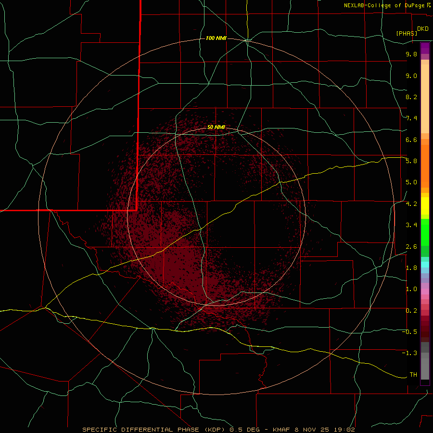Image resolution: width=433 pixels, height=433 pixels.
Task: Click the 8.2 legend value
Action: [x=411, y=97]
